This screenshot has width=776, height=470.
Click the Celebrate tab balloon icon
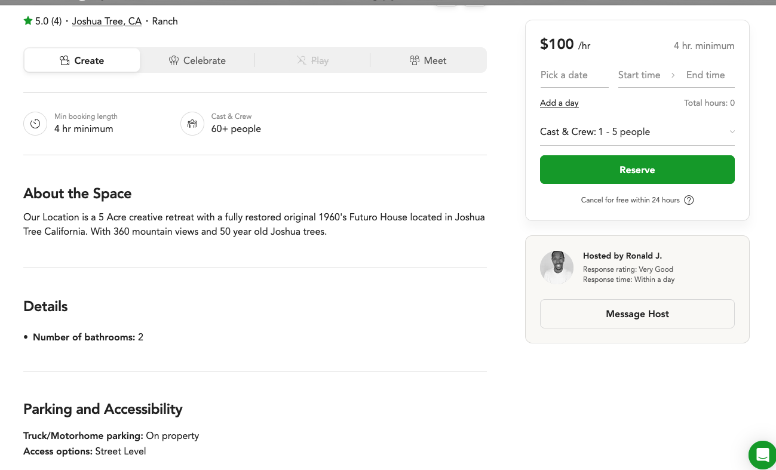[x=174, y=60]
